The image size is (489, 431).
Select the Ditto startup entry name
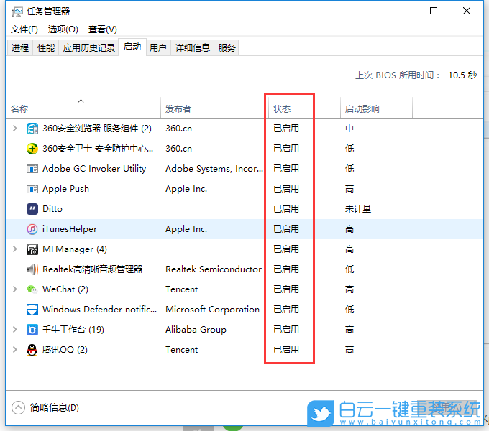click(52, 209)
